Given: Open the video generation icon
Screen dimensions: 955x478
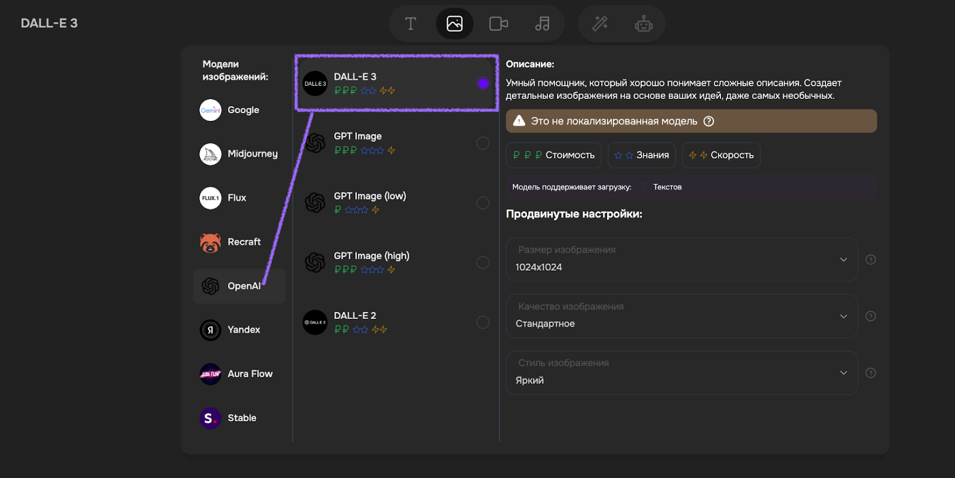Looking at the screenshot, I should (498, 24).
